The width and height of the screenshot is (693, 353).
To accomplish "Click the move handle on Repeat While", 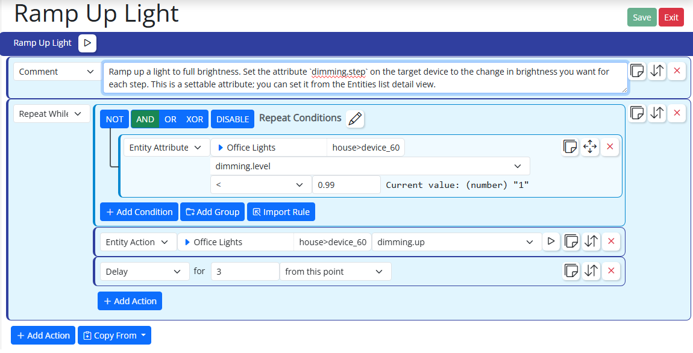I will point(657,113).
